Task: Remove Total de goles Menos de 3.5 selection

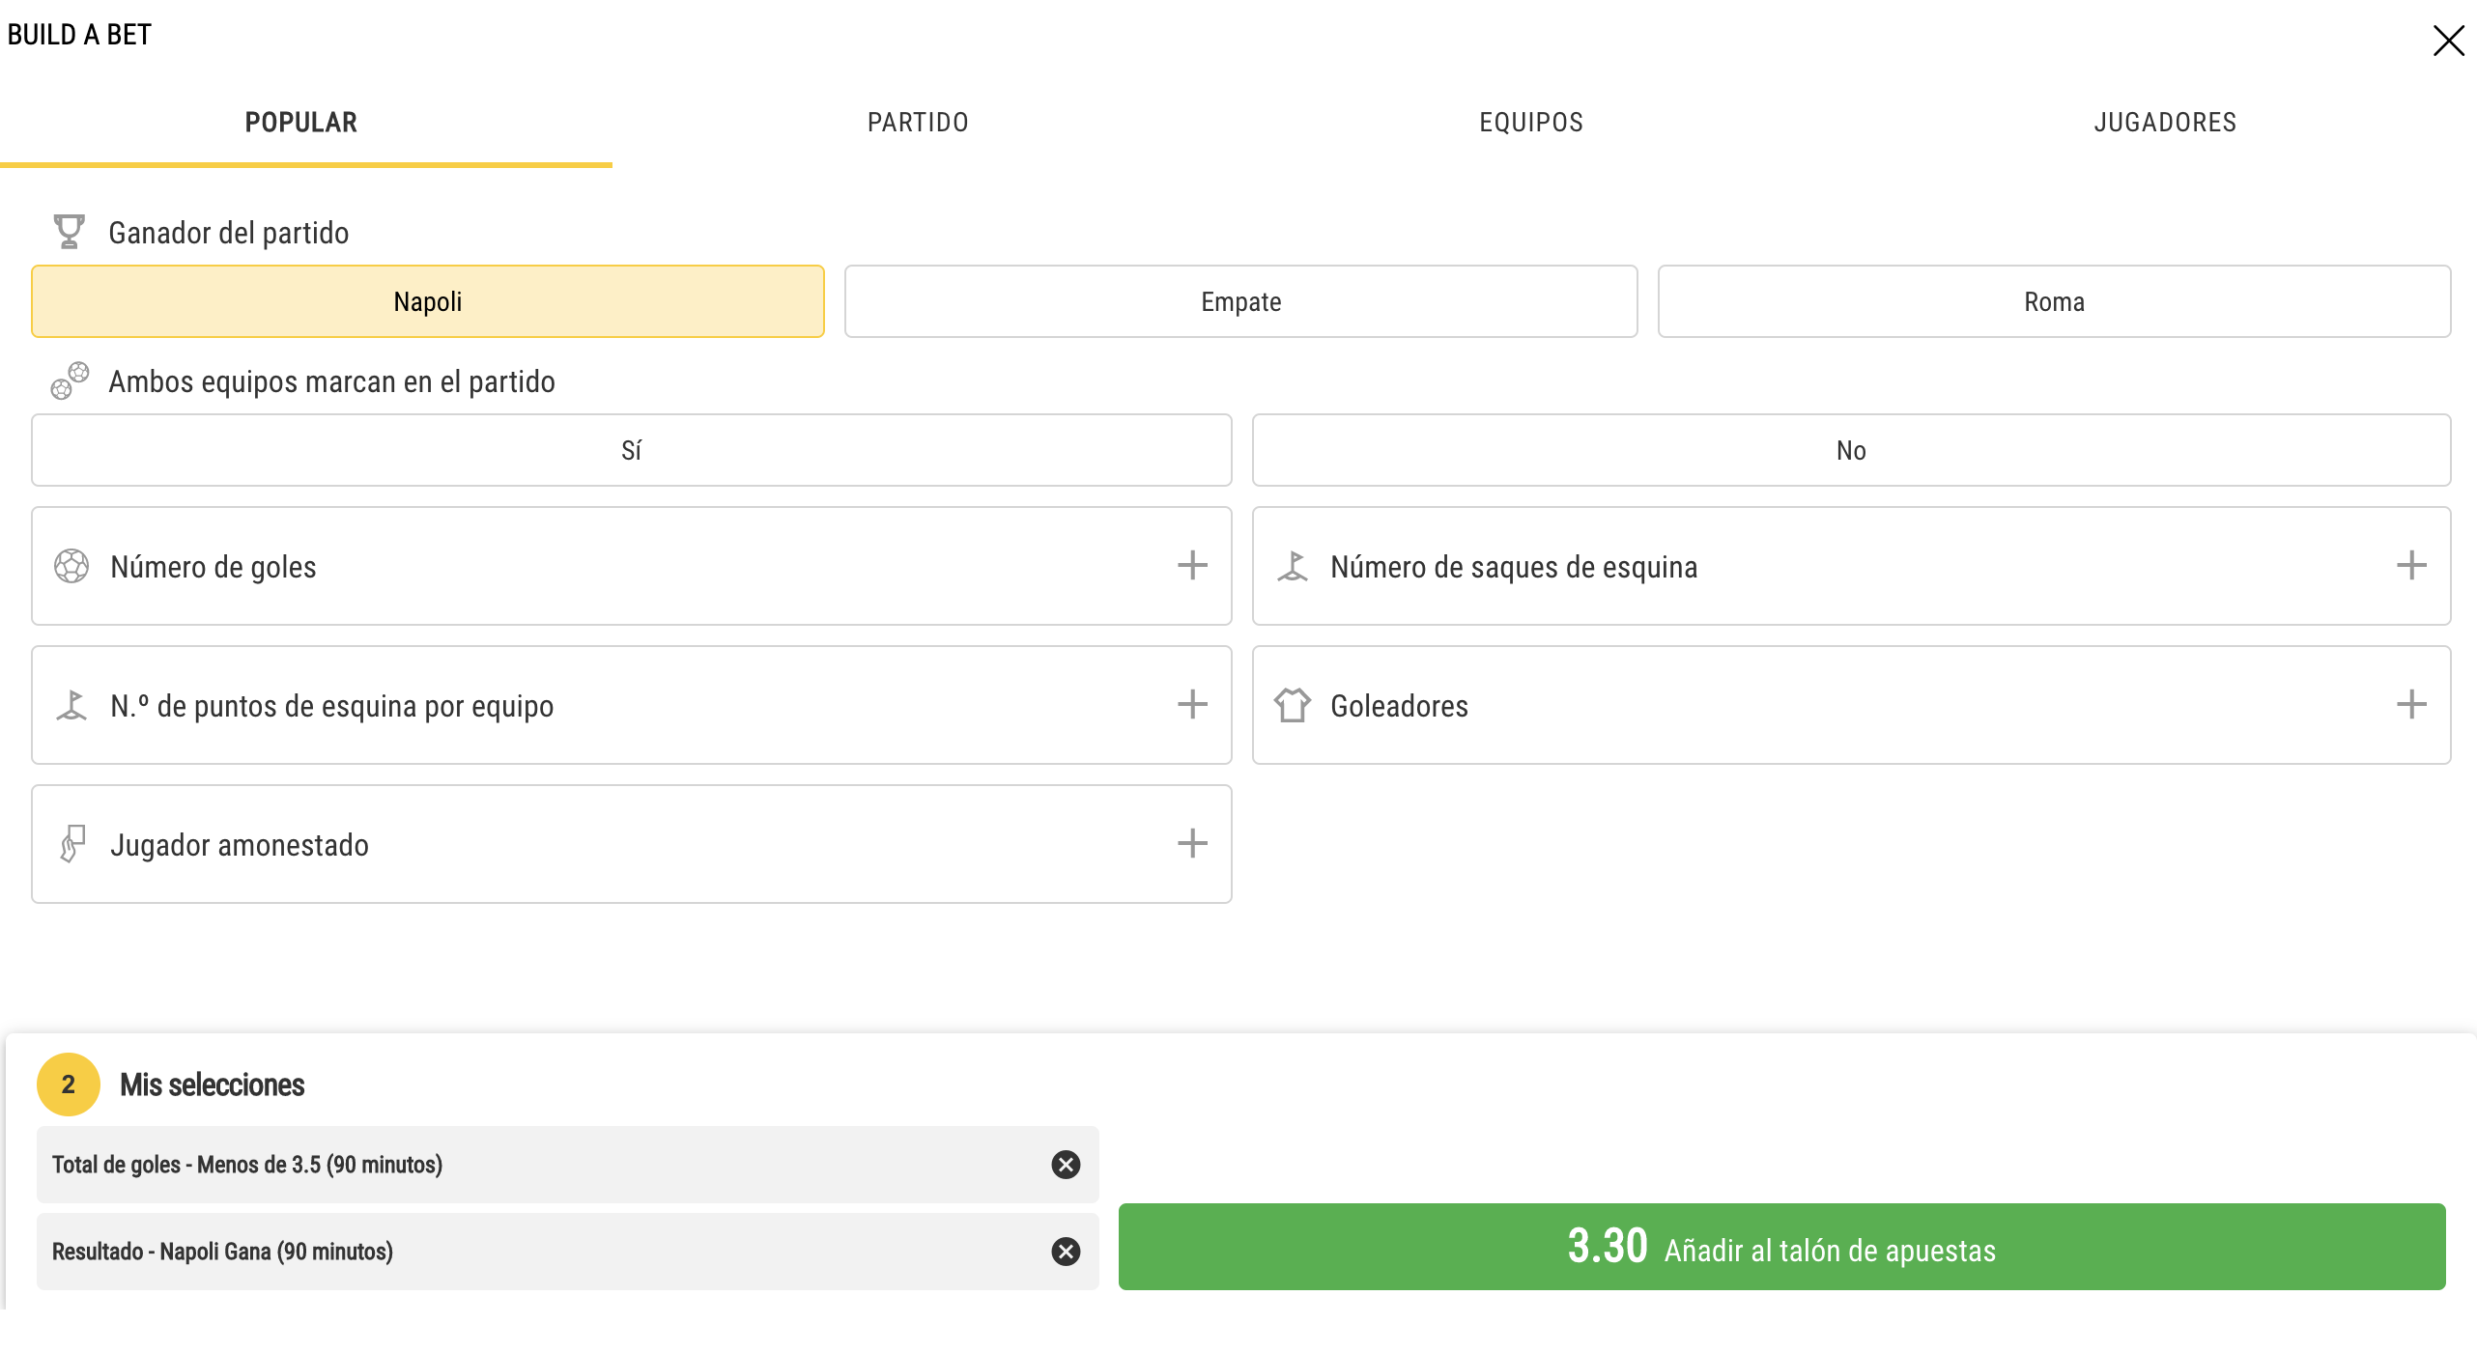Action: (x=1066, y=1165)
